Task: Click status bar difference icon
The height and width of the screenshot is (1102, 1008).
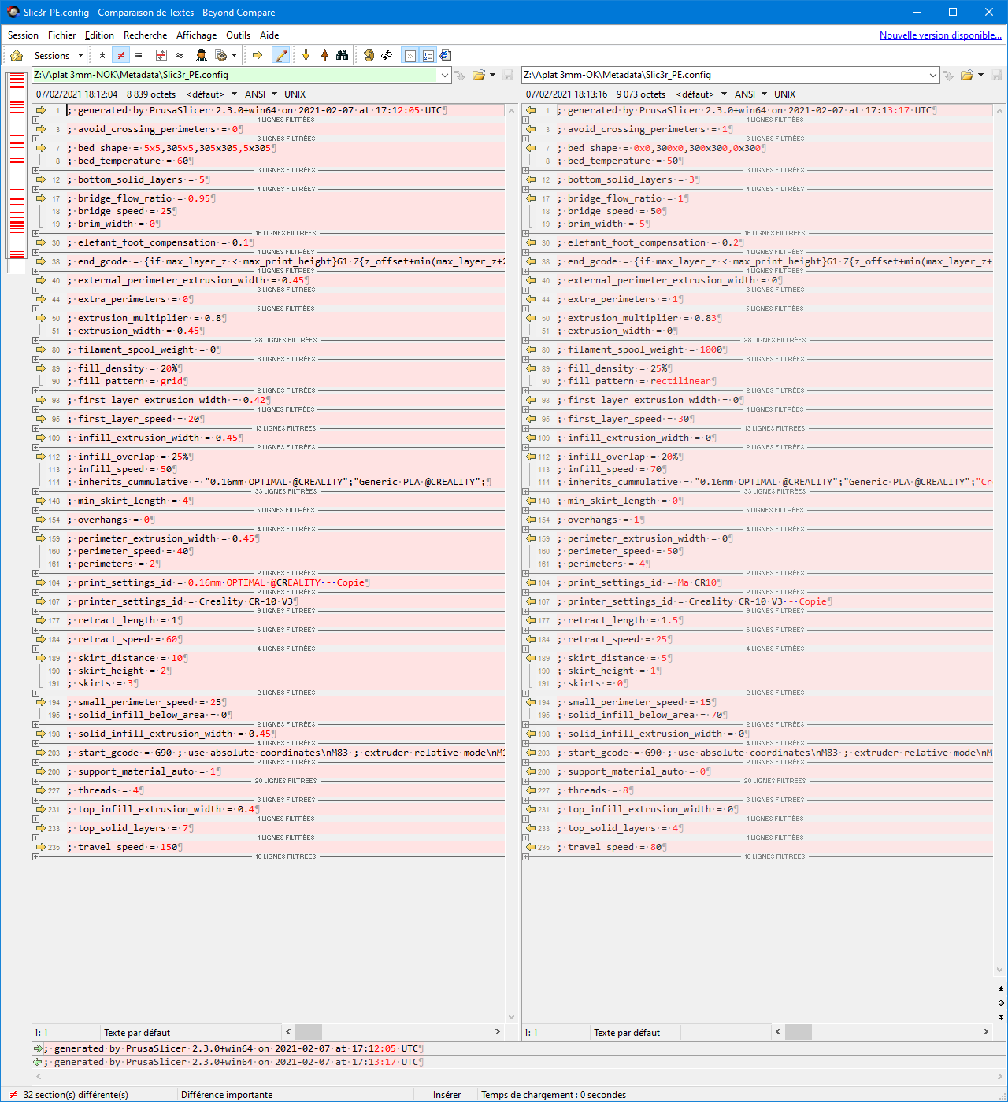Action: pyautogui.click(x=13, y=1095)
